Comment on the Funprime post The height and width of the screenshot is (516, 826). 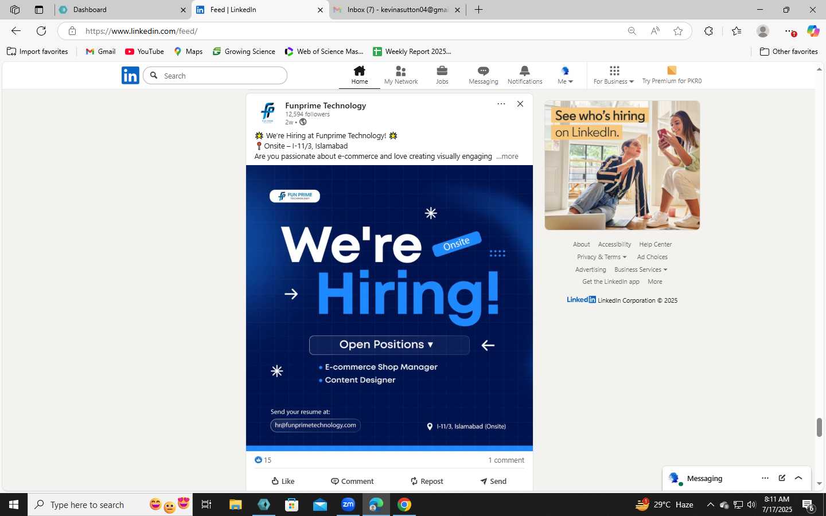coord(352,481)
